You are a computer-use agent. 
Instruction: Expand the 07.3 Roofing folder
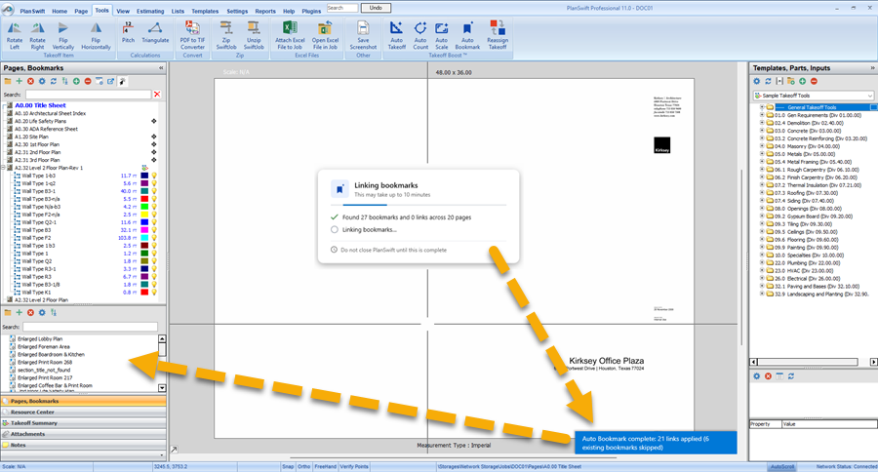point(762,193)
